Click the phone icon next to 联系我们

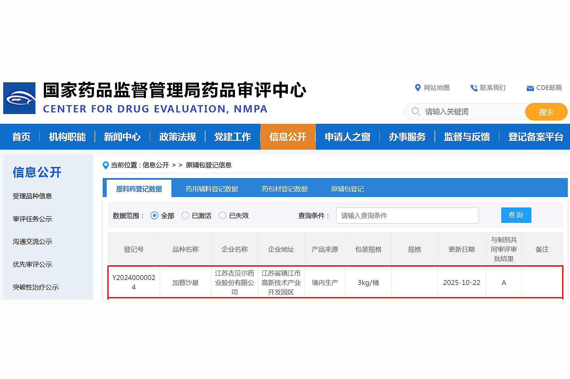(474, 88)
